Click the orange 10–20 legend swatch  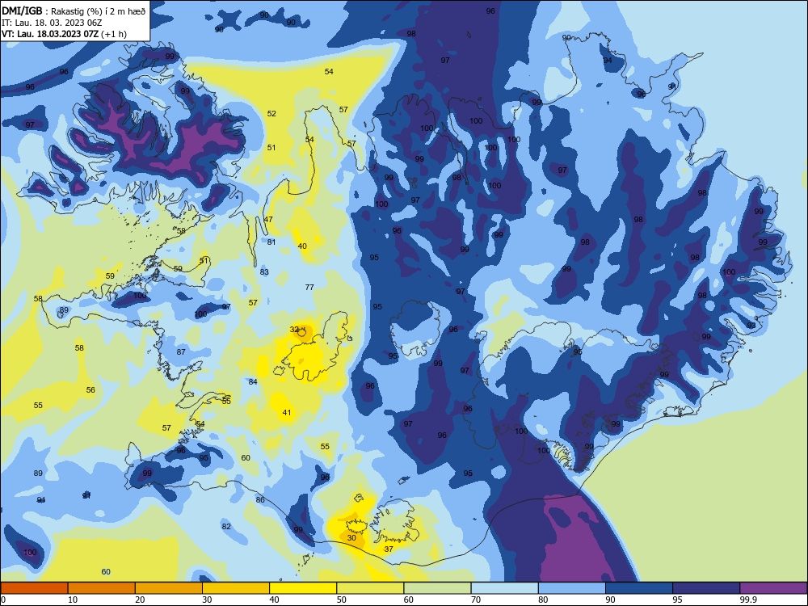tap(102, 588)
